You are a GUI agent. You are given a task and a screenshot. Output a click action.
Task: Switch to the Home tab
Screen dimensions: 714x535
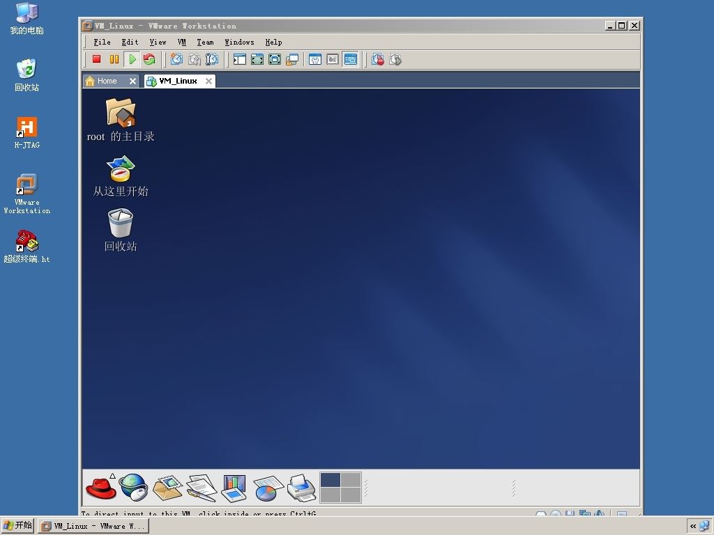(x=107, y=81)
